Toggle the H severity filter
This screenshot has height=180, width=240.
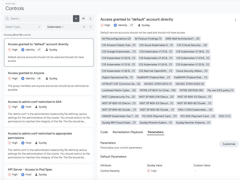coord(76,19)
